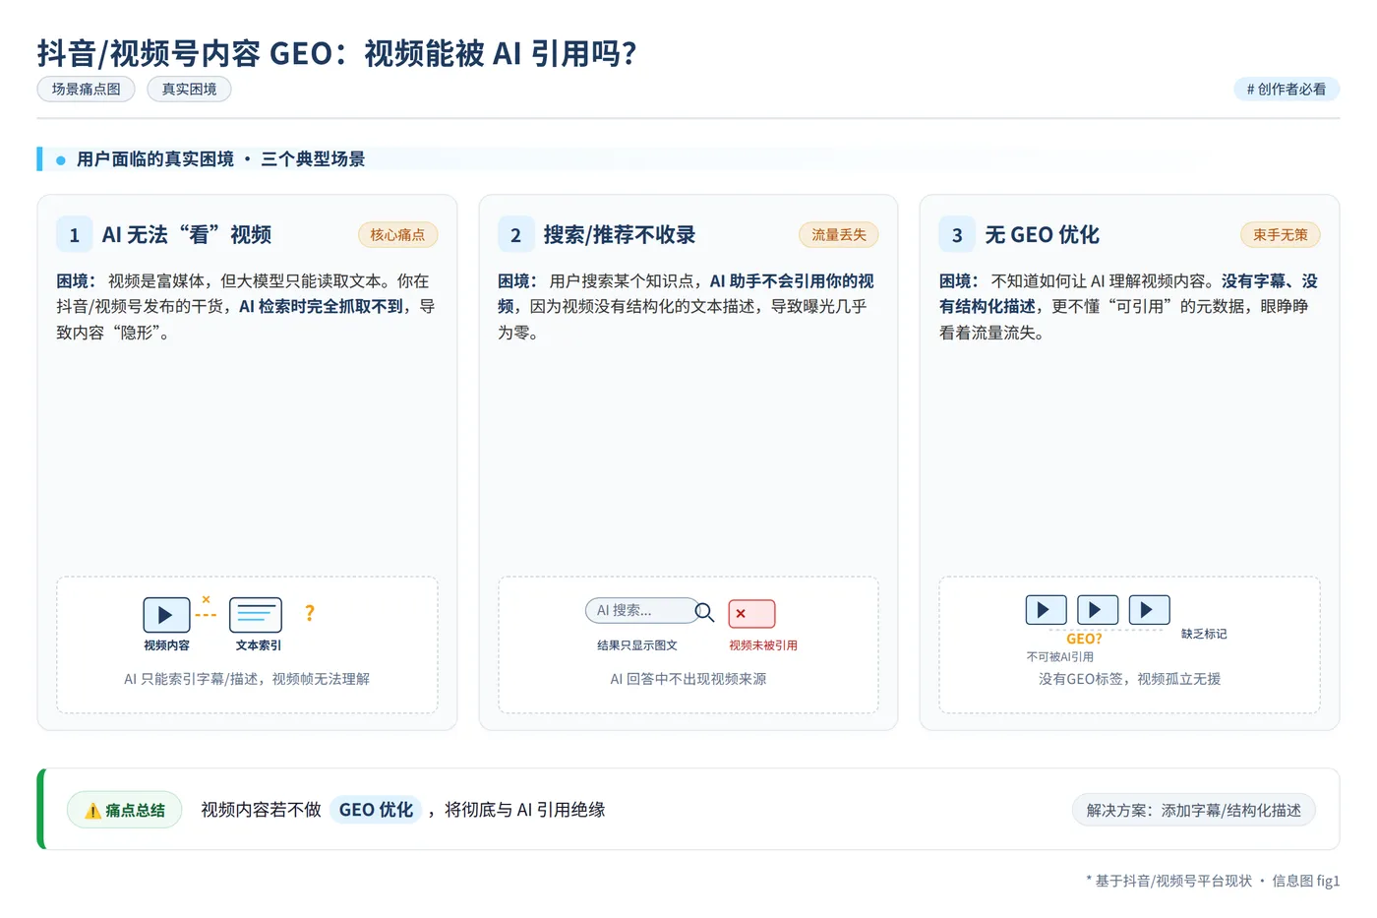Click the # 创作者必看 tag
The image size is (1377, 918).
point(1287,89)
